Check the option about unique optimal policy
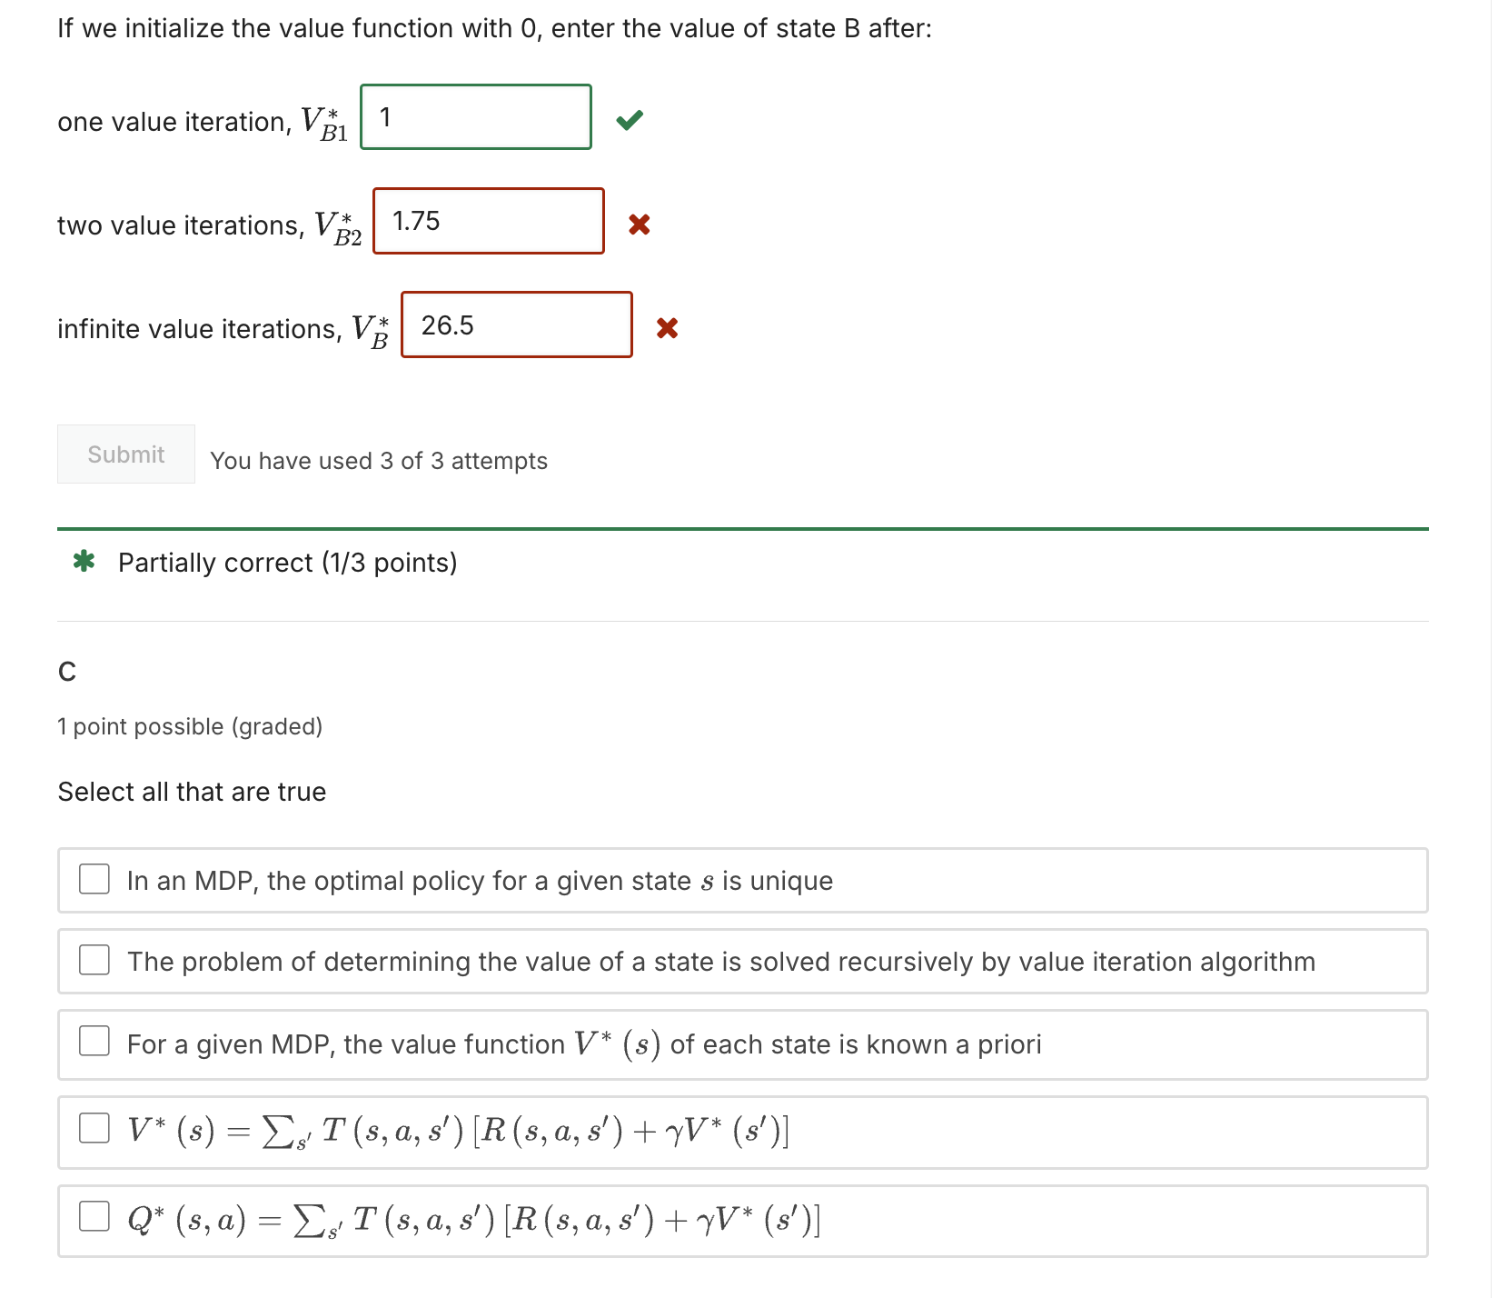Screen dimensions: 1508x1298 (94, 879)
